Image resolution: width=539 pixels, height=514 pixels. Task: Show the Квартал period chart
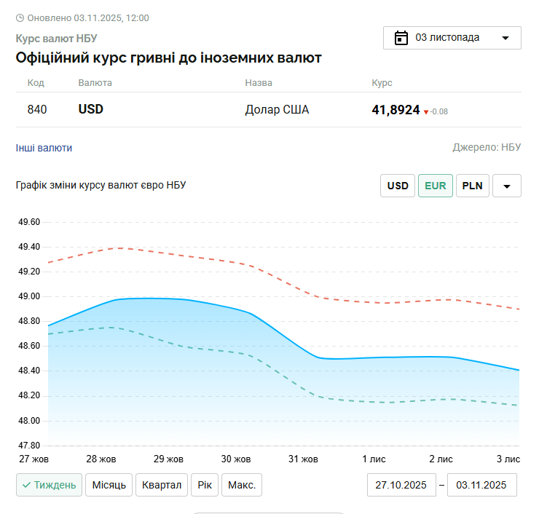(x=162, y=485)
